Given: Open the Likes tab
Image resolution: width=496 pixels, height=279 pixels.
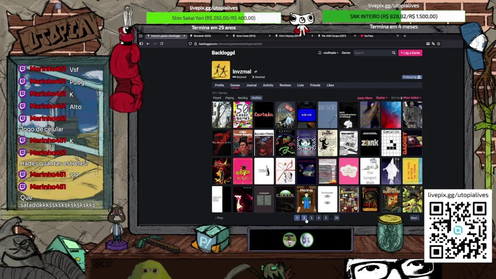Looking at the screenshot, I should click(x=330, y=85).
